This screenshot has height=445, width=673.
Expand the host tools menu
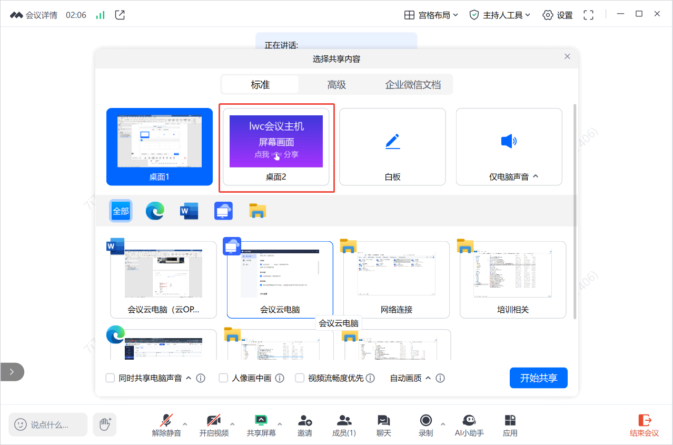(x=500, y=15)
